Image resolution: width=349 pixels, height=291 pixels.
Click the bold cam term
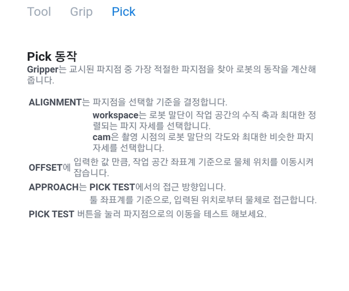click(x=102, y=137)
